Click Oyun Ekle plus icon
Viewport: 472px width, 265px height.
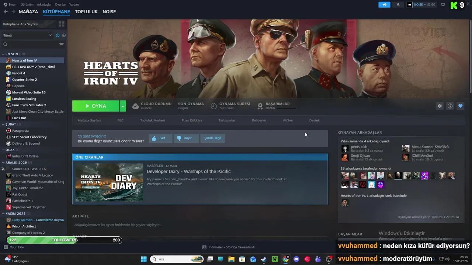tap(6, 247)
